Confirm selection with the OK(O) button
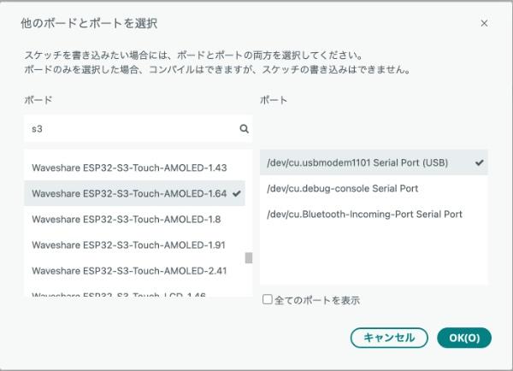The image size is (513, 371). click(464, 338)
